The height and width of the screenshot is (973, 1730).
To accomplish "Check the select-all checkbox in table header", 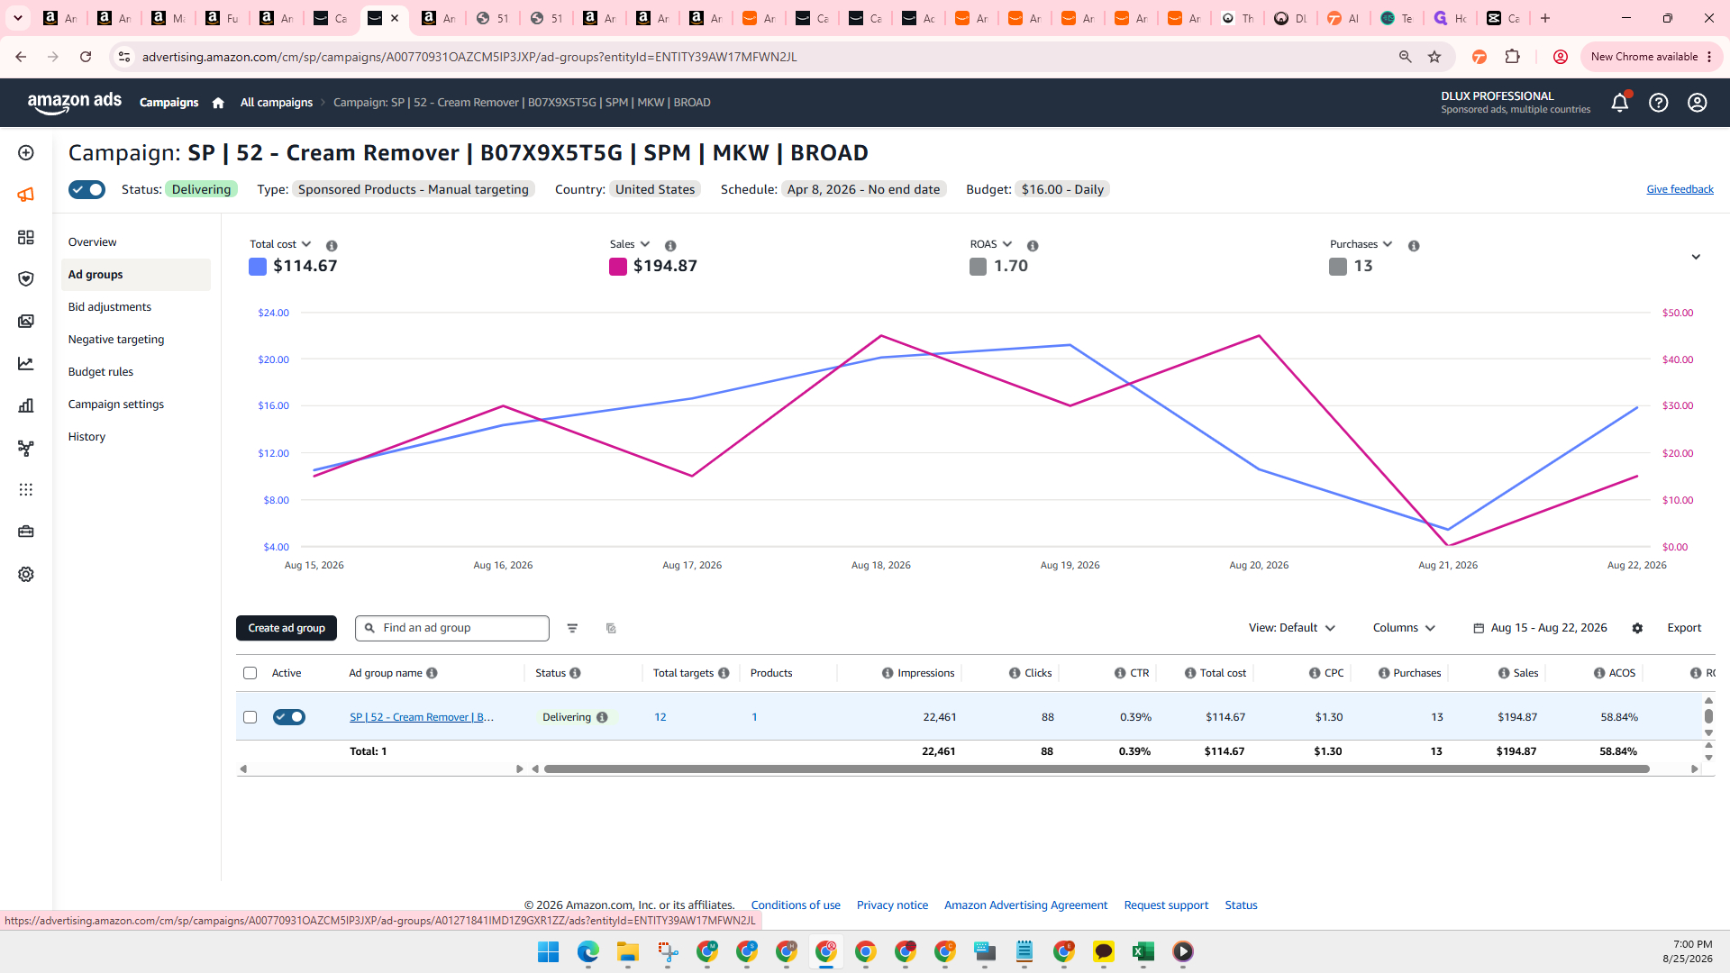I will coord(250,673).
